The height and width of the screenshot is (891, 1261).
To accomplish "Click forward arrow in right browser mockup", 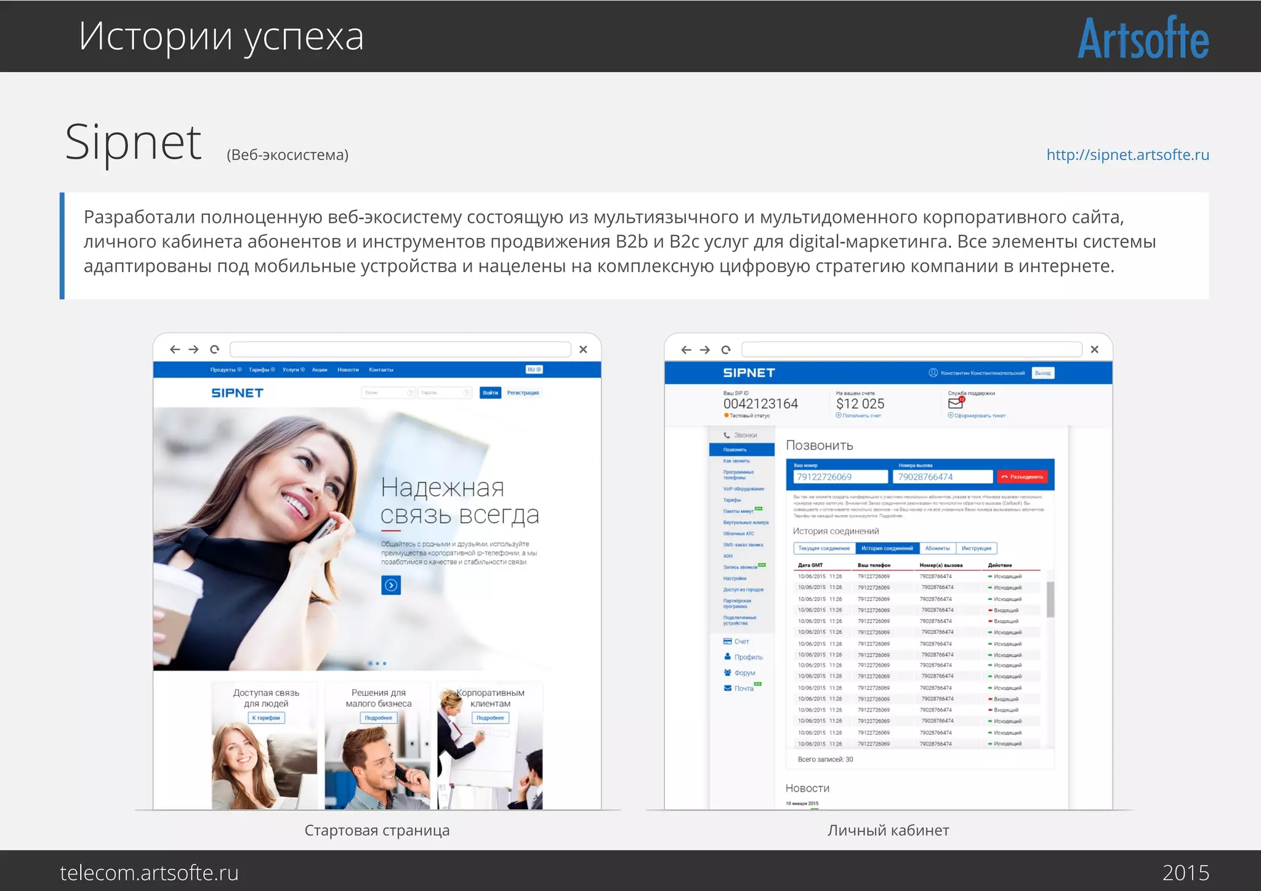I will pos(705,350).
